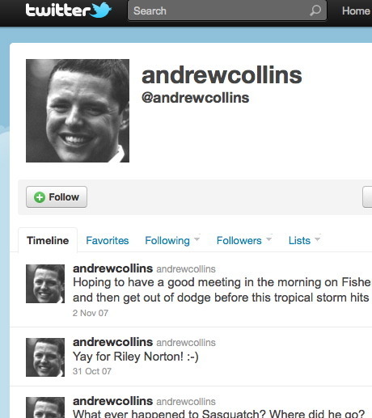This screenshot has width=372, height=418.
Task: Click avatar beside the Riley Norton tweet
Action: coord(45,357)
